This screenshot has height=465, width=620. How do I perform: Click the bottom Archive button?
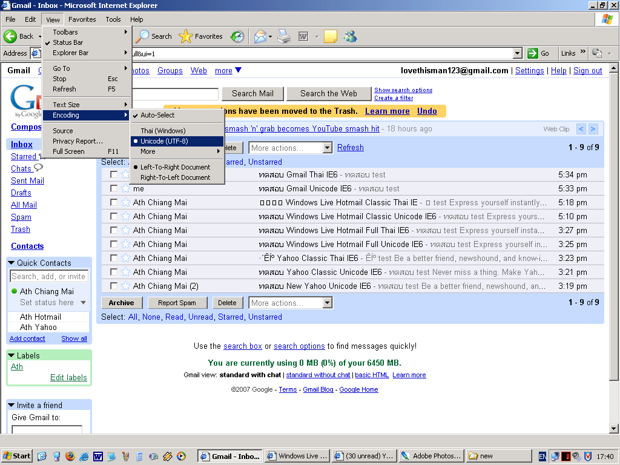(121, 303)
